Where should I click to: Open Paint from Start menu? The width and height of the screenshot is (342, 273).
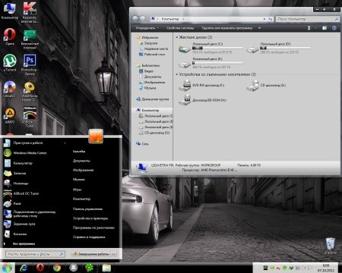13,203
